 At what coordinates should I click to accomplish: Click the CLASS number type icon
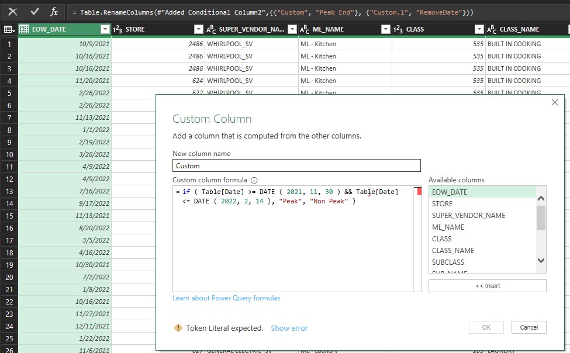398,29
